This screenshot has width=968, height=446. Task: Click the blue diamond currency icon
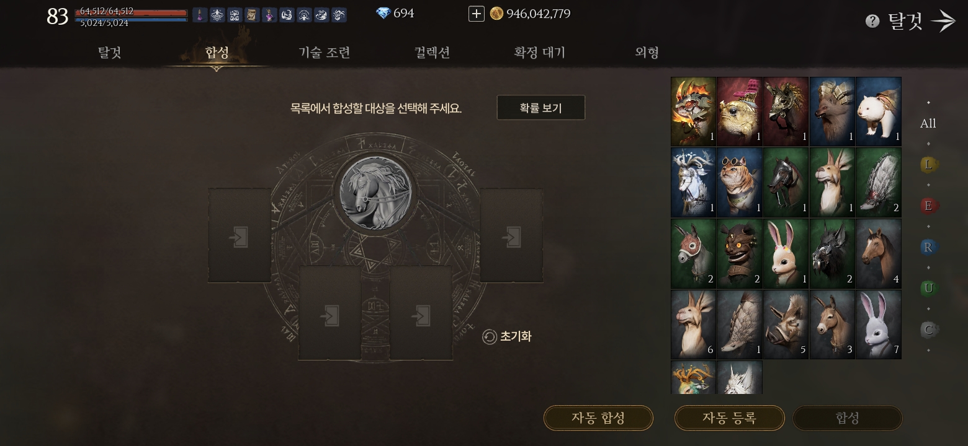(x=383, y=13)
